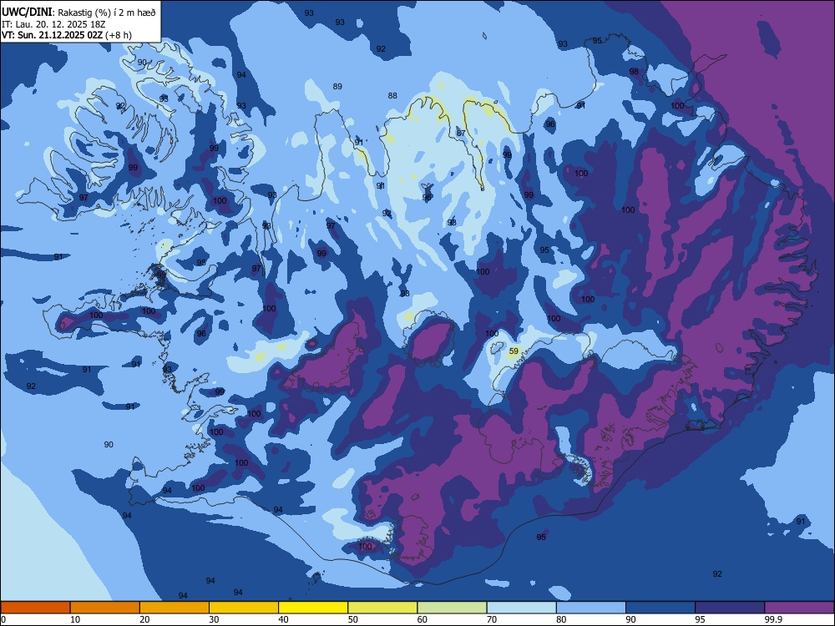The width and height of the screenshot is (835, 626).
Task: Pick the 50–60 yellow-green legend swatch
Action: [383, 608]
